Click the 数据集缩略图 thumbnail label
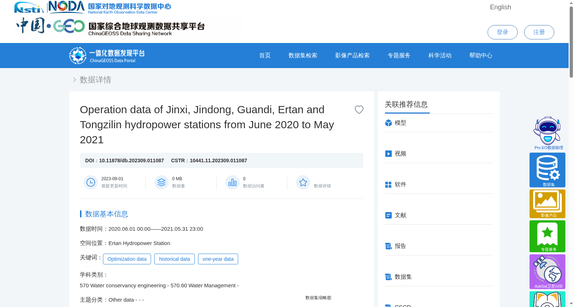Viewport: 574px width, 307px height. [x=318, y=298]
